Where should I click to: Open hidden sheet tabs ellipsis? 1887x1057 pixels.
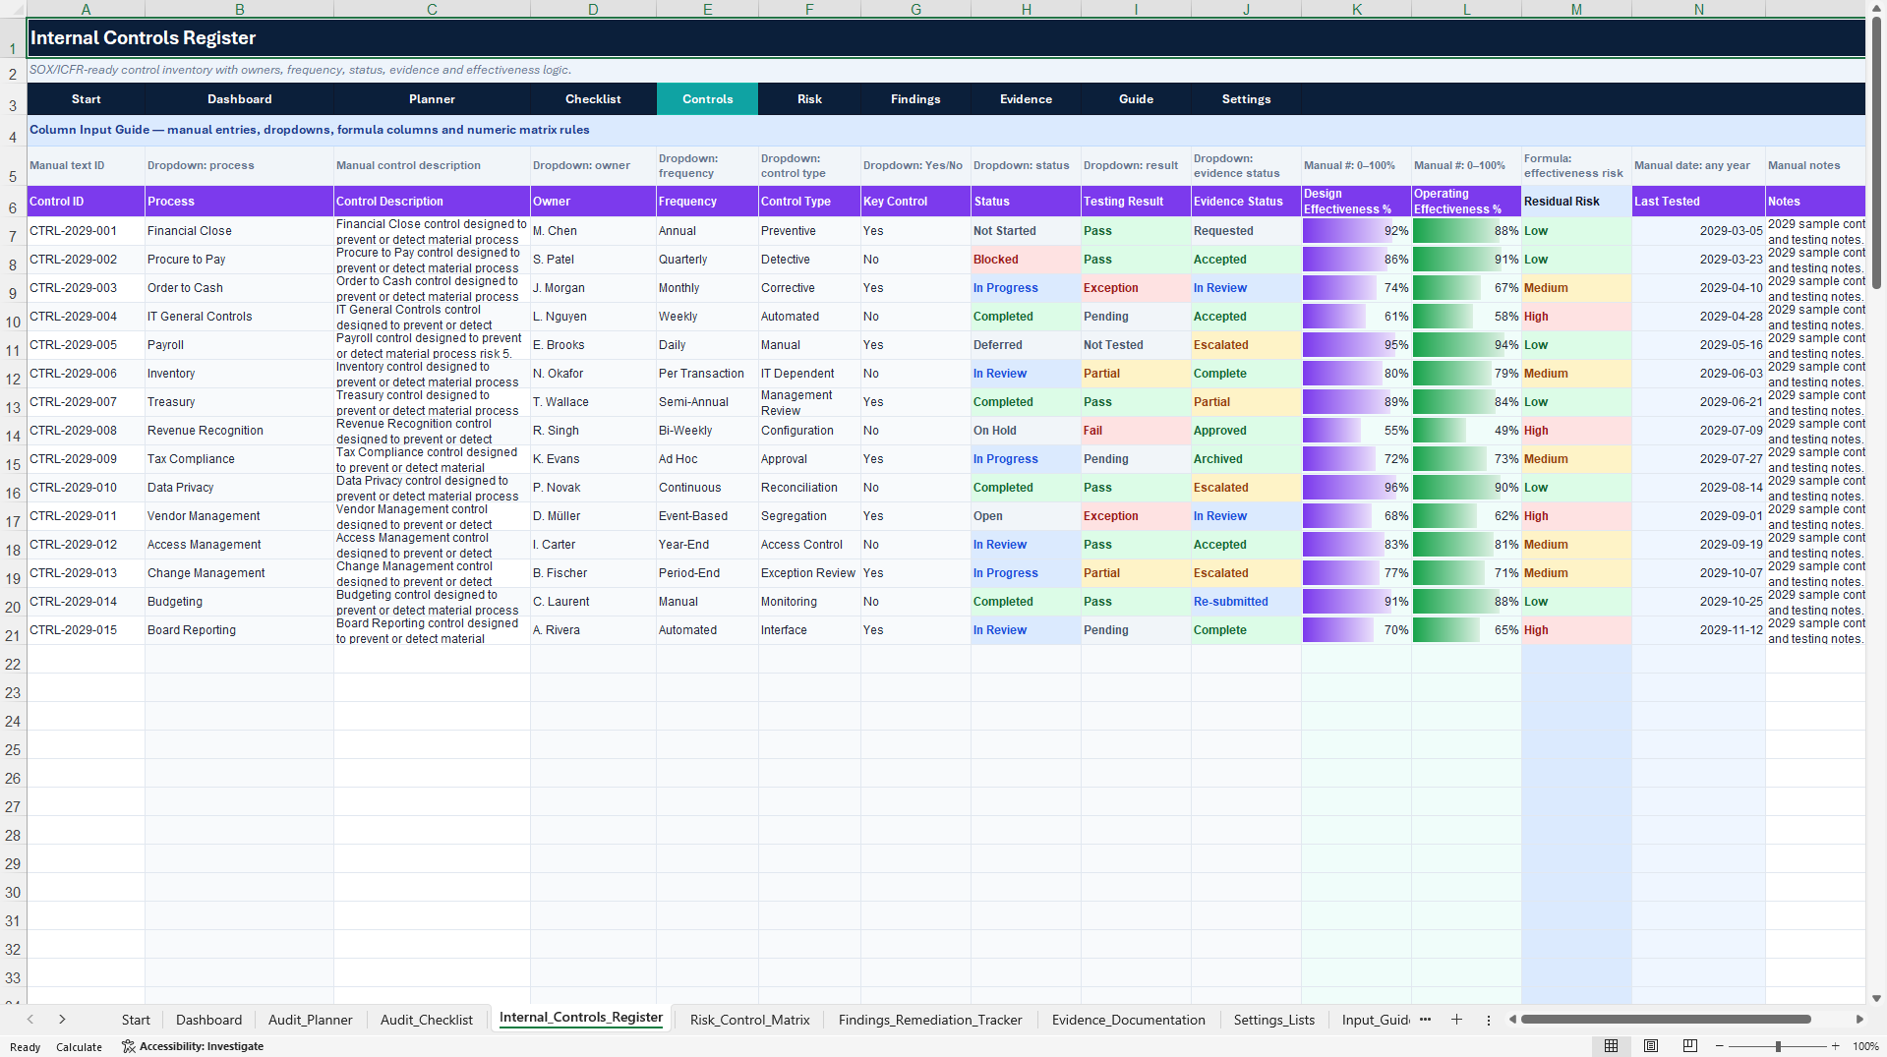tap(1425, 1020)
